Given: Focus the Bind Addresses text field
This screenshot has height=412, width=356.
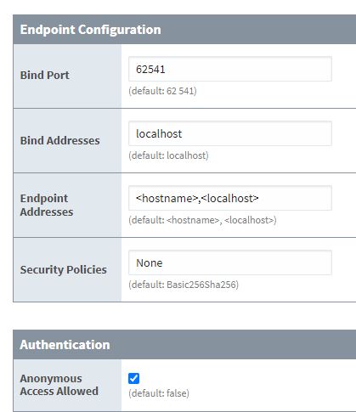Looking at the screenshot, I should point(230,133).
